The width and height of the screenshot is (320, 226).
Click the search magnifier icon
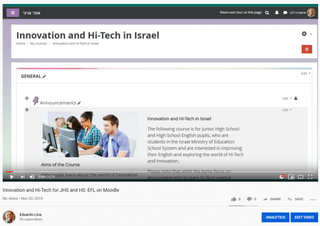(x=267, y=13)
